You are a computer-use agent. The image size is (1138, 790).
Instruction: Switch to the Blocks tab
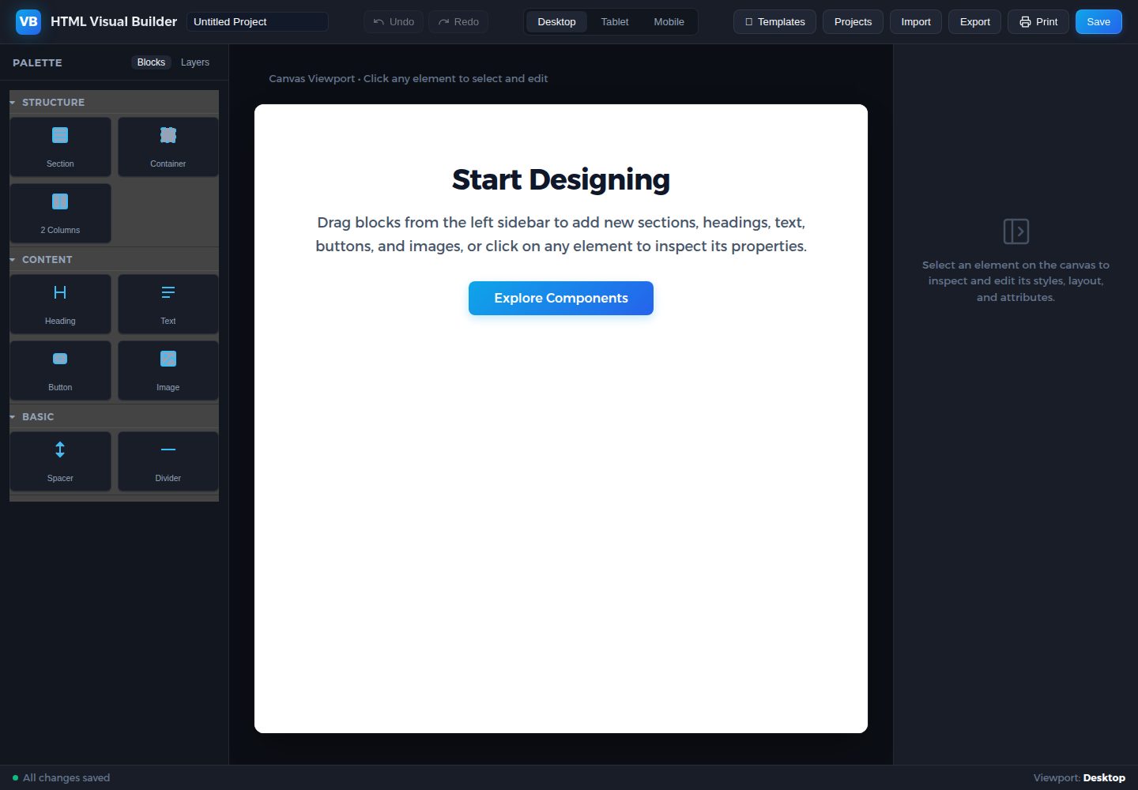coord(151,62)
